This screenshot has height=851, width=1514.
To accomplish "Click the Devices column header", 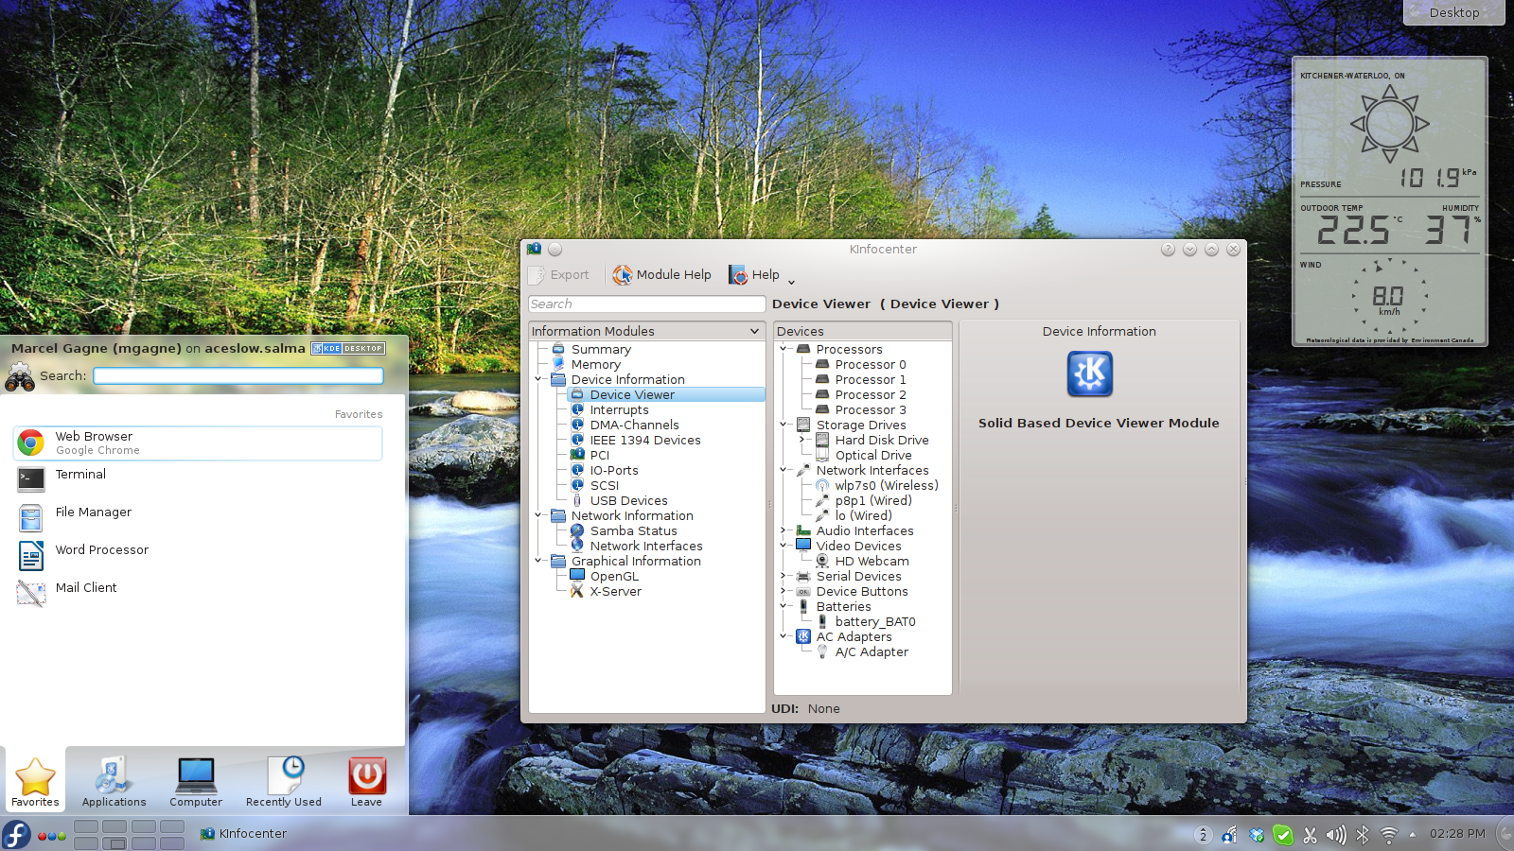I will 863,331.
